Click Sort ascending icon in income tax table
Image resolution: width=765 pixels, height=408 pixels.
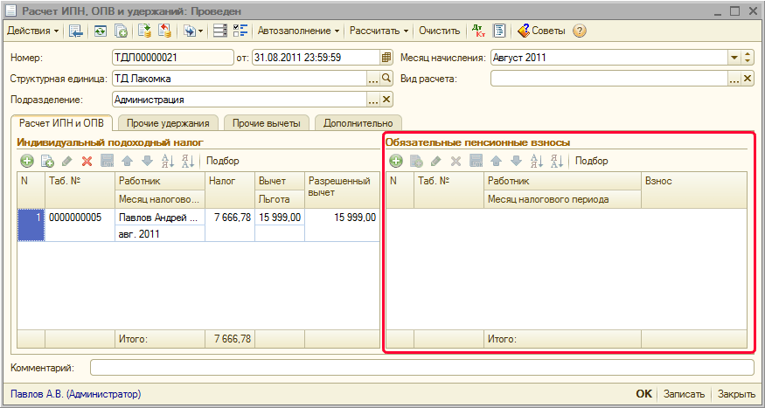167,161
